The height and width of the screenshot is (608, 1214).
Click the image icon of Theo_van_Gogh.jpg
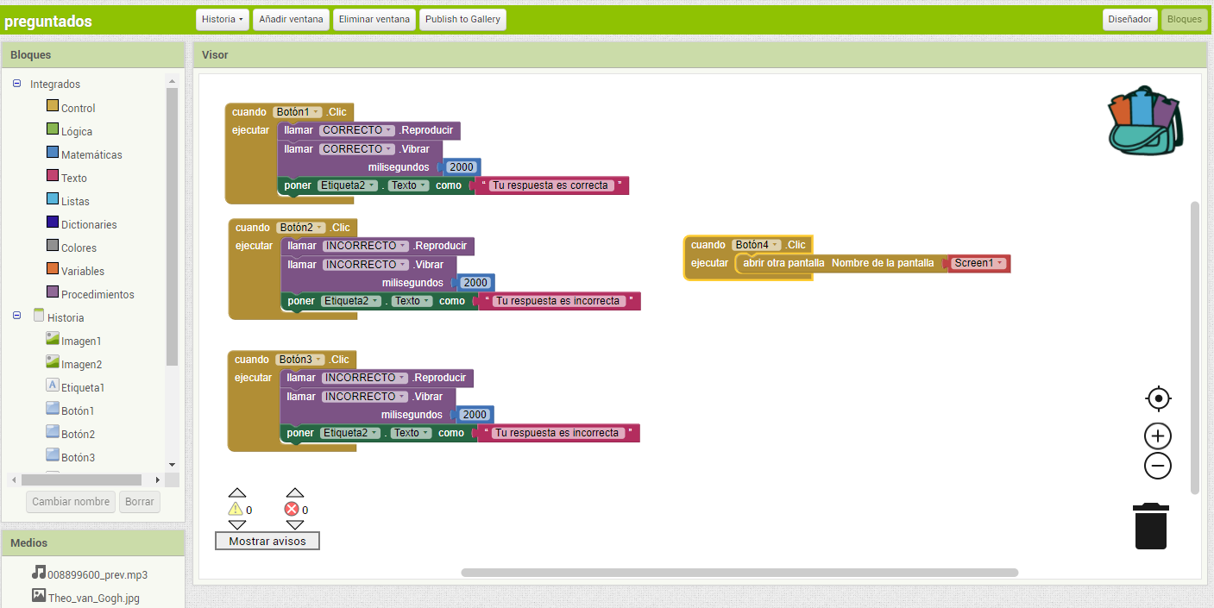point(39,595)
